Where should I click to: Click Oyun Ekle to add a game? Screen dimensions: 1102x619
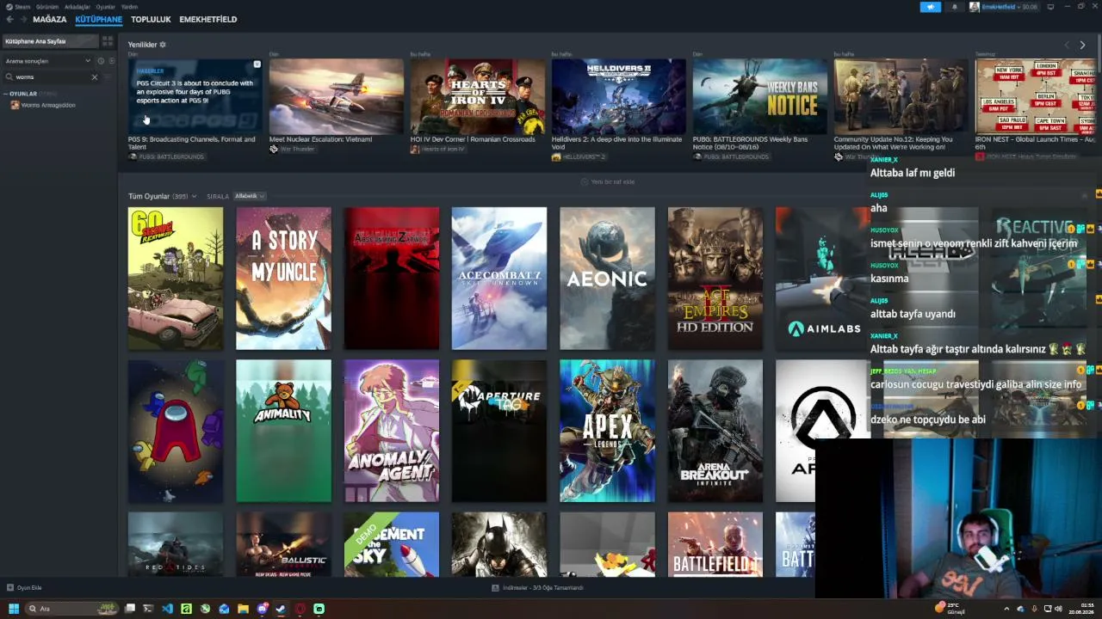[24, 588]
